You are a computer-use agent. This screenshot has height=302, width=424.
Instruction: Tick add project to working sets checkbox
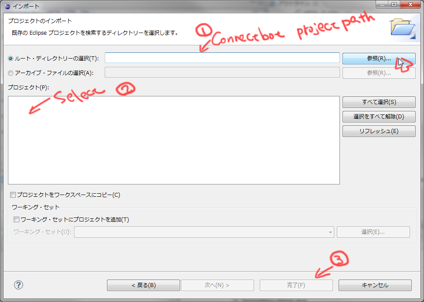(x=16, y=220)
